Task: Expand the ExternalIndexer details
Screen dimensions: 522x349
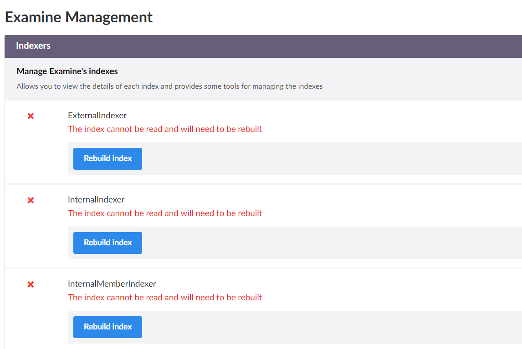Action: tap(97, 116)
